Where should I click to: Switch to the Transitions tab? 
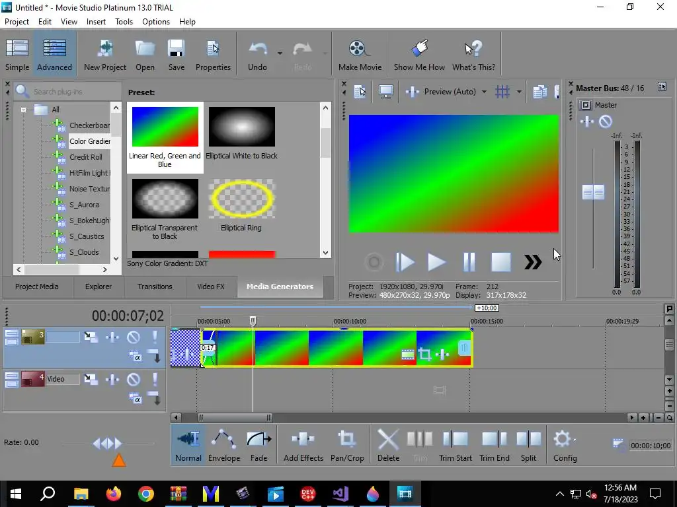[155, 287]
